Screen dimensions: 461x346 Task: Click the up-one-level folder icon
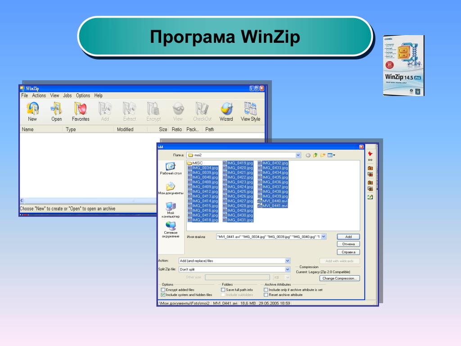click(x=315, y=155)
